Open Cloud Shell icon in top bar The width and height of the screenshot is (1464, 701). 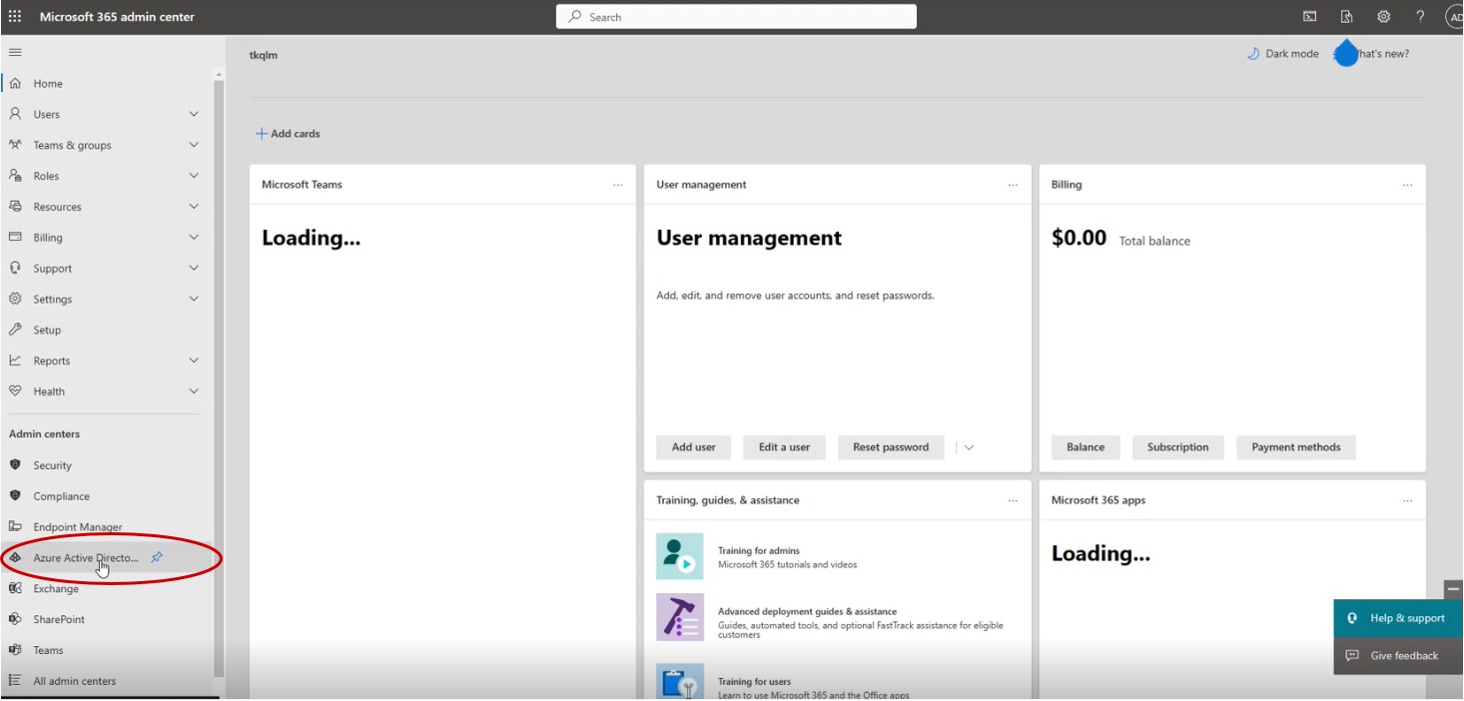(x=1309, y=17)
